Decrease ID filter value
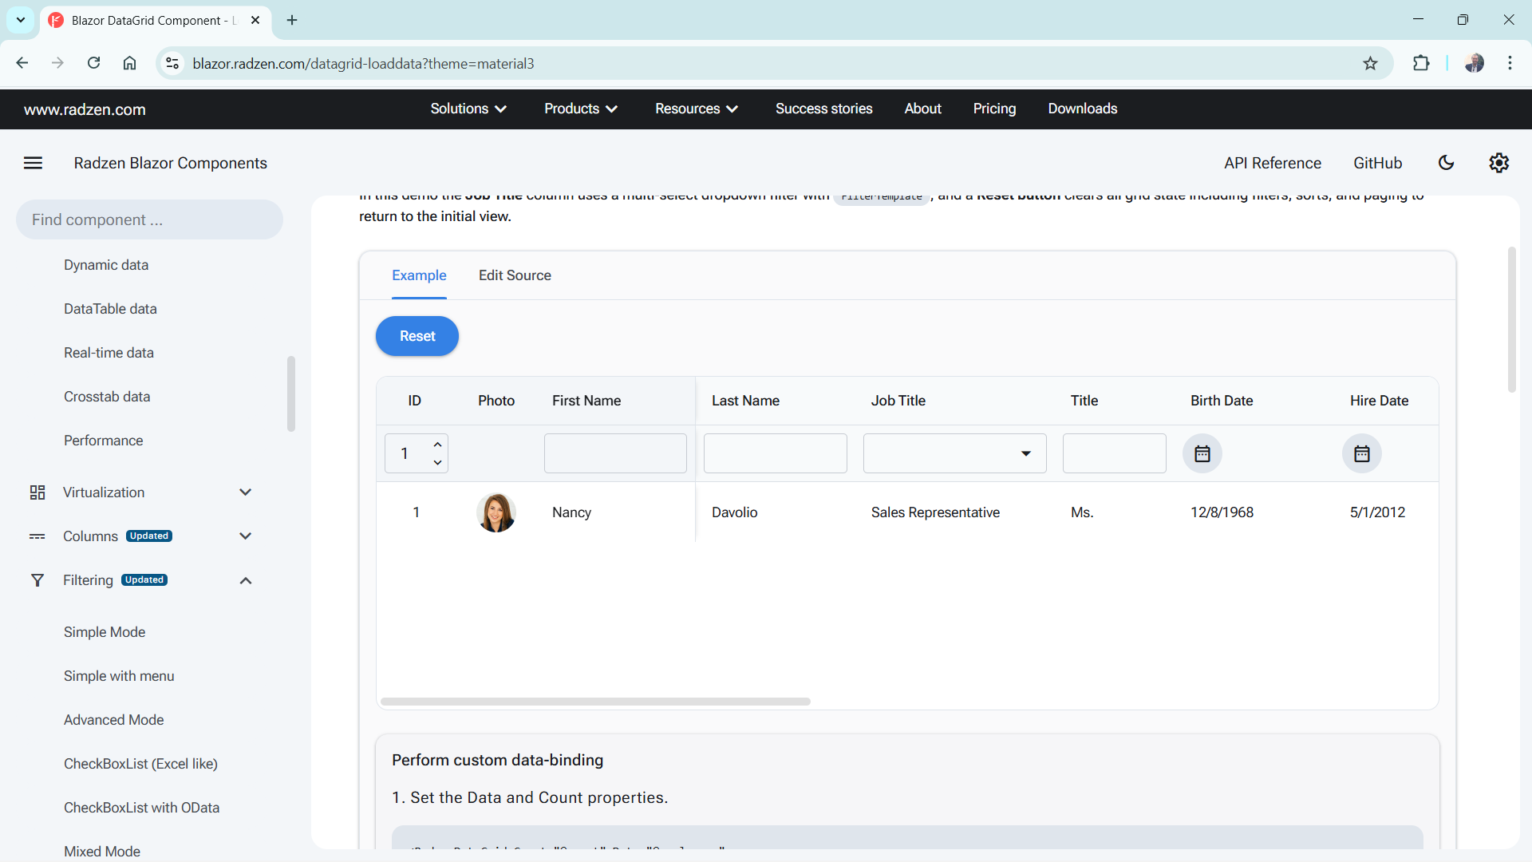Image resolution: width=1532 pixels, height=862 pixels. pyautogui.click(x=437, y=463)
